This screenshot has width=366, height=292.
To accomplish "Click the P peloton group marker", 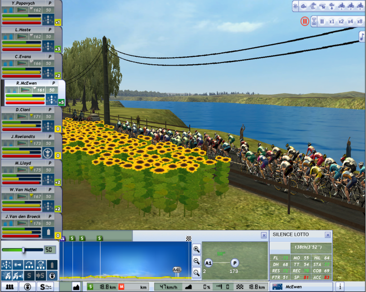I will tap(234, 263).
